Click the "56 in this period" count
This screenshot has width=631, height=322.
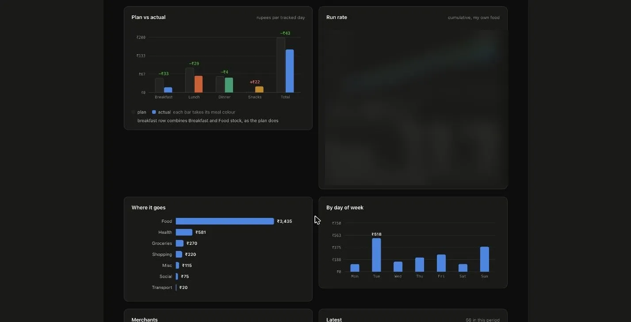tap(482, 320)
